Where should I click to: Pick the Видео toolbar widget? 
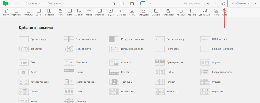point(111,12)
